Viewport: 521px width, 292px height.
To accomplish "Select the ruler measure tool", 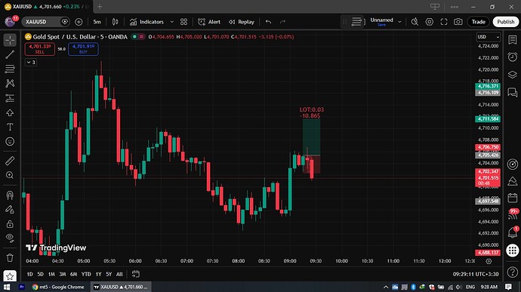I will coord(10,161).
